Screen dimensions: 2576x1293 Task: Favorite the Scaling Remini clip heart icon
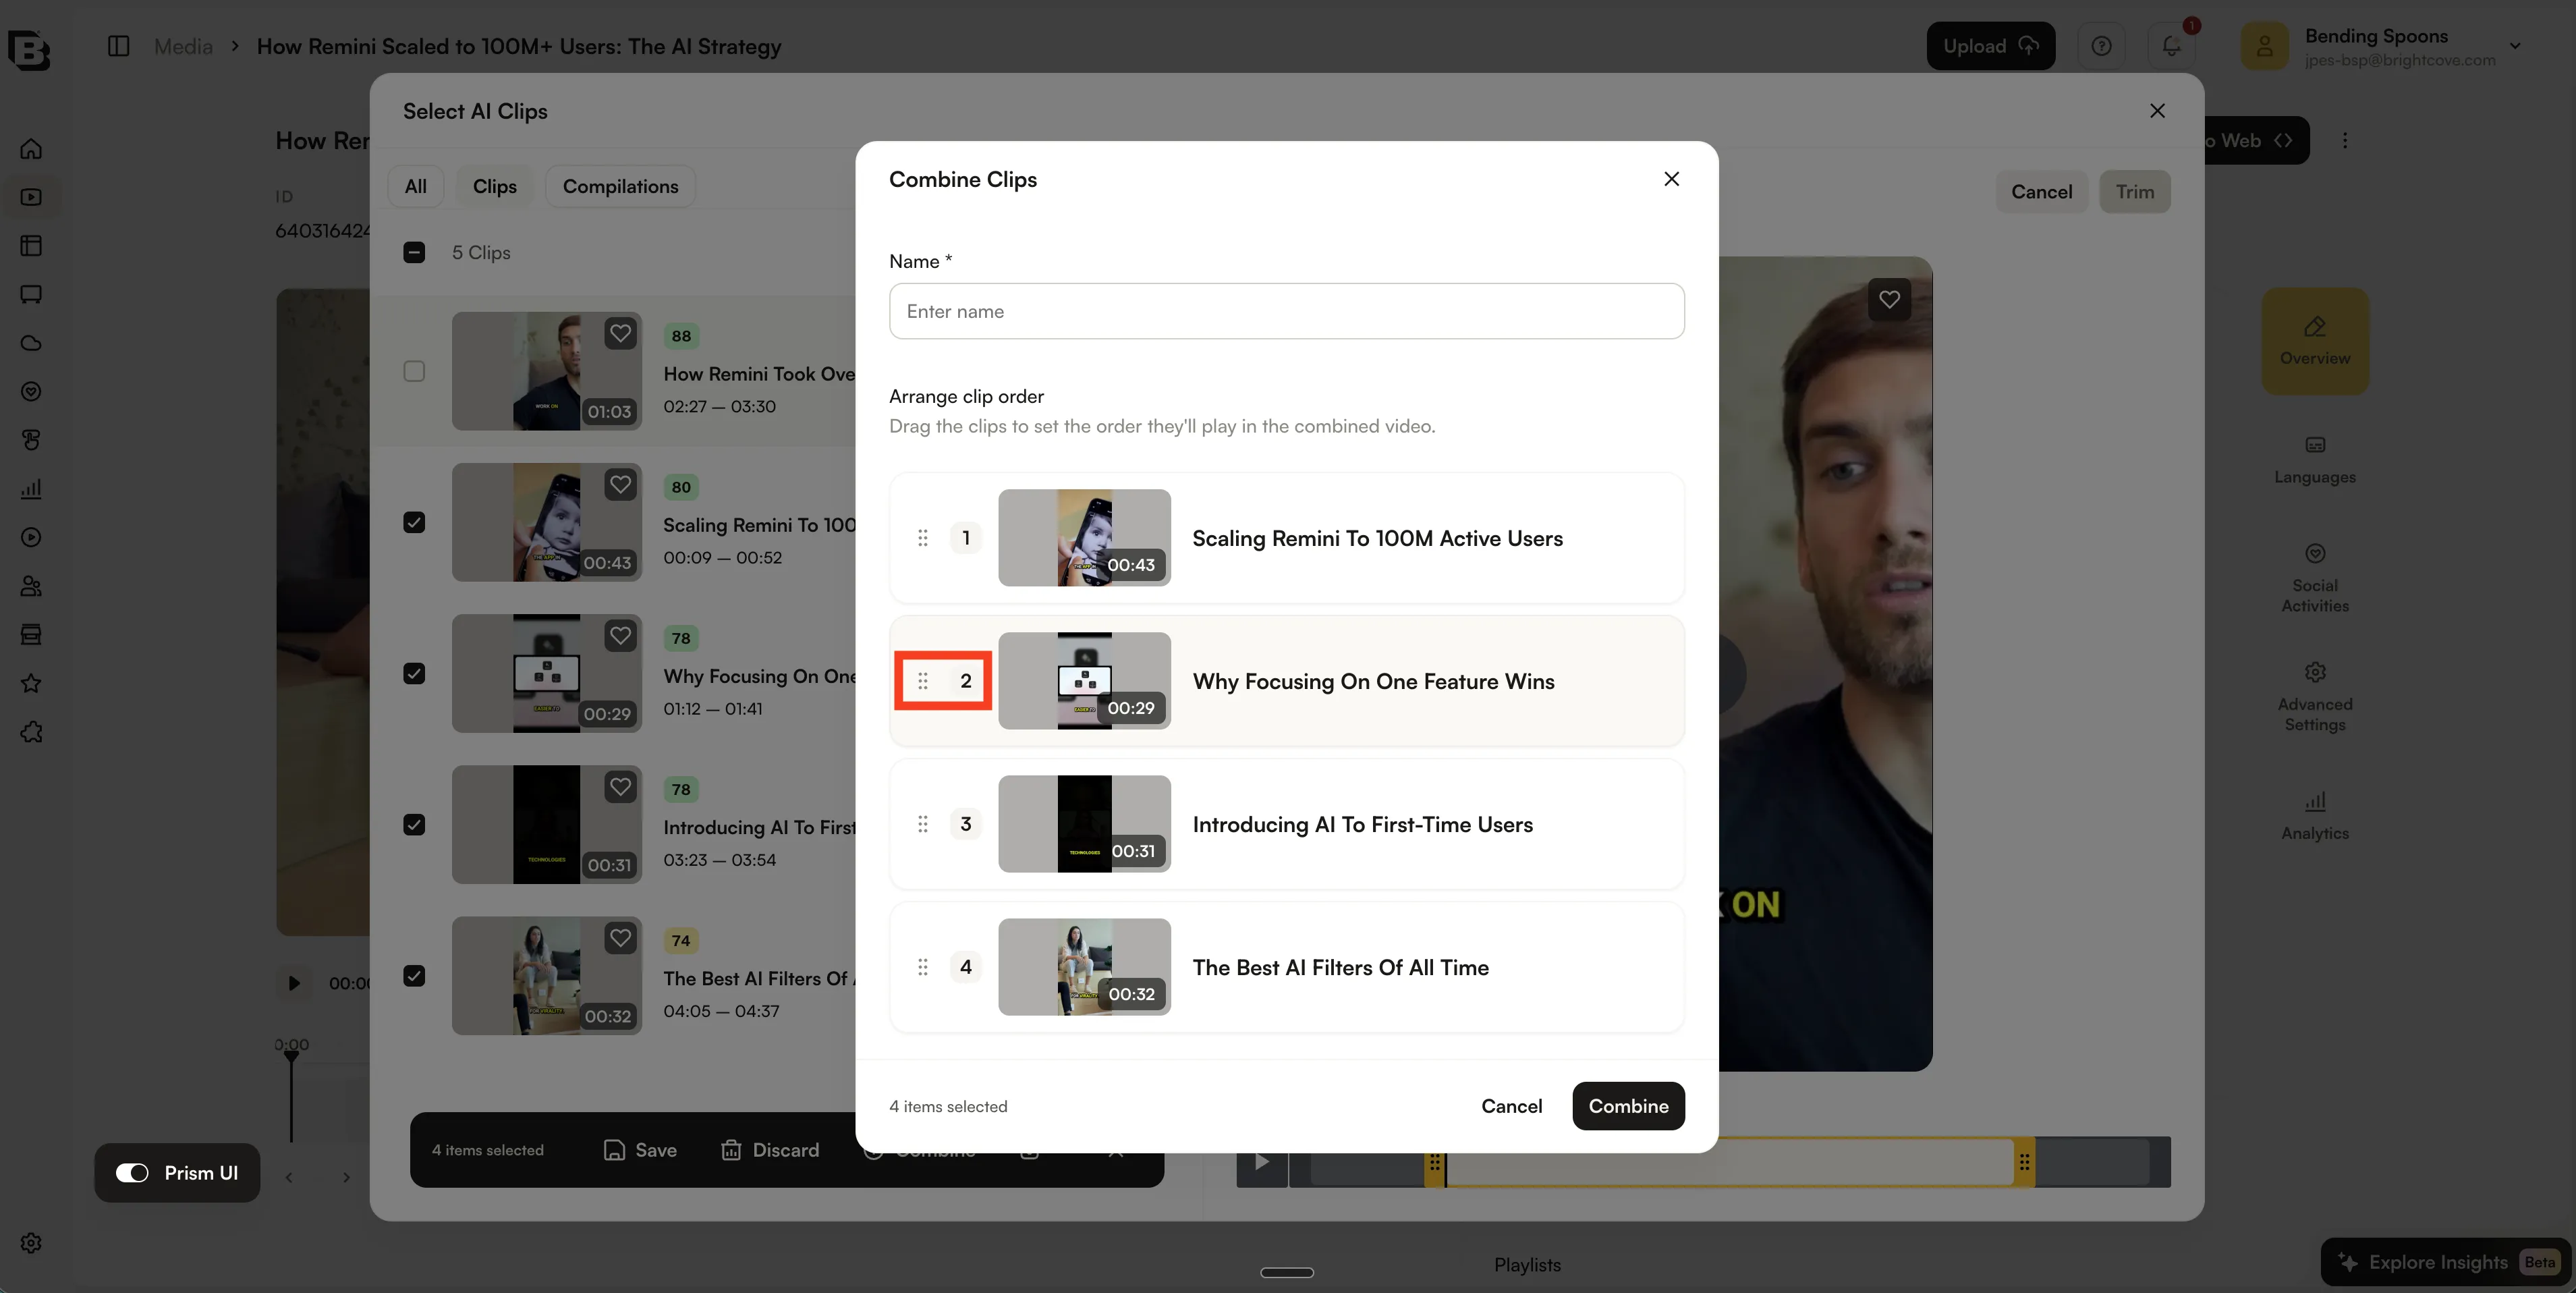tap(621, 485)
